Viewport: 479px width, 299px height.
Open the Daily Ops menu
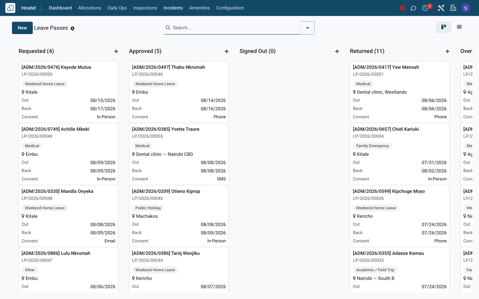117,8
